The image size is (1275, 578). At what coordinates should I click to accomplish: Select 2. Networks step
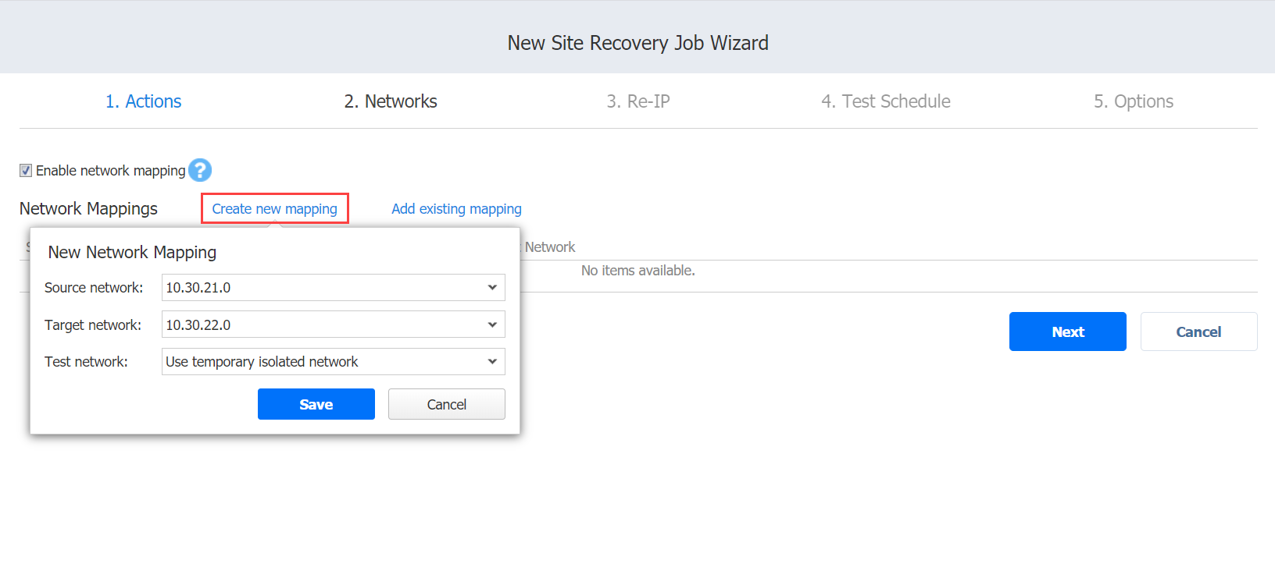point(391,101)
